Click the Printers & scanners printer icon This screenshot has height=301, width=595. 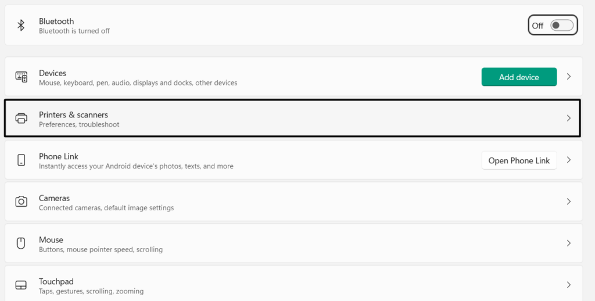tap(21, 119)
